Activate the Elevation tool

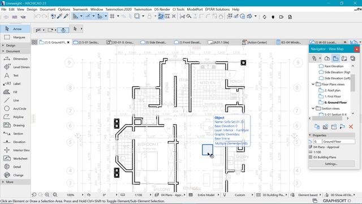coord(15,142)
